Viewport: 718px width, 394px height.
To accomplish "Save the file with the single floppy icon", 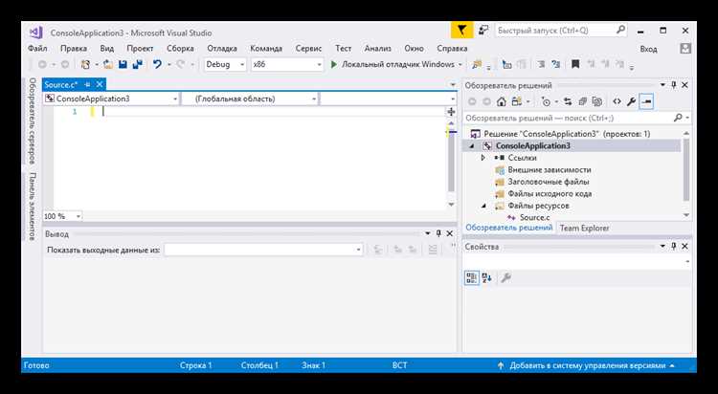I will 123,64.
